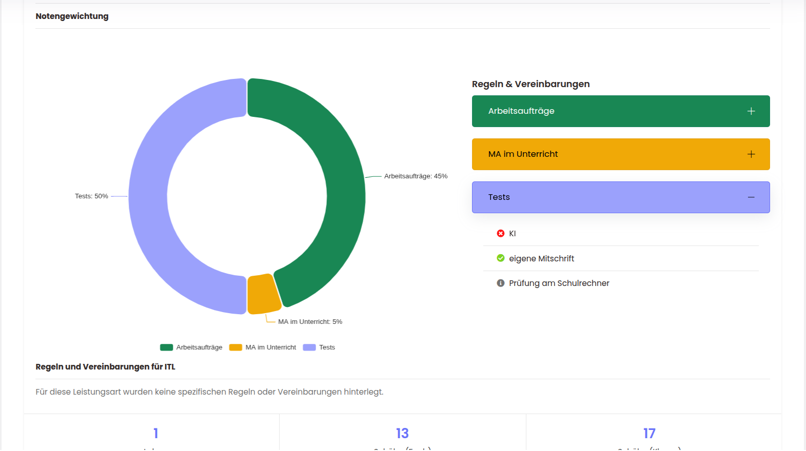
Task: Click the orange MA im Unterricht segment
Action: [x=263, y=294]
